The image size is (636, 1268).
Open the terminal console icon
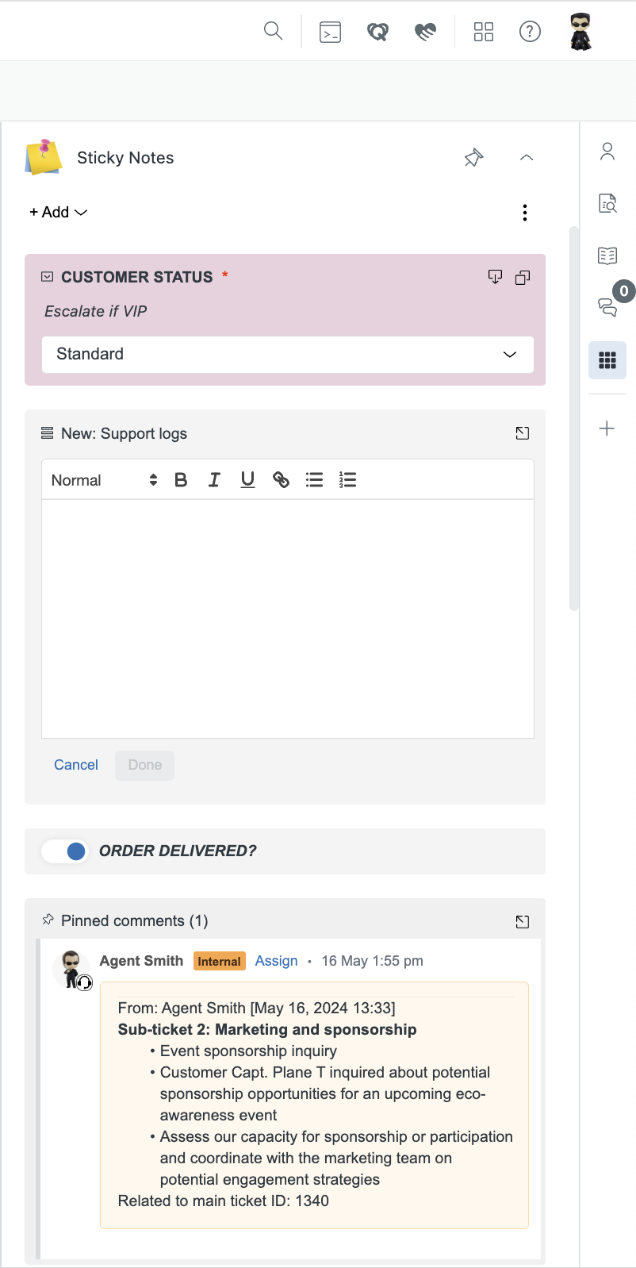tap(330, 32)
